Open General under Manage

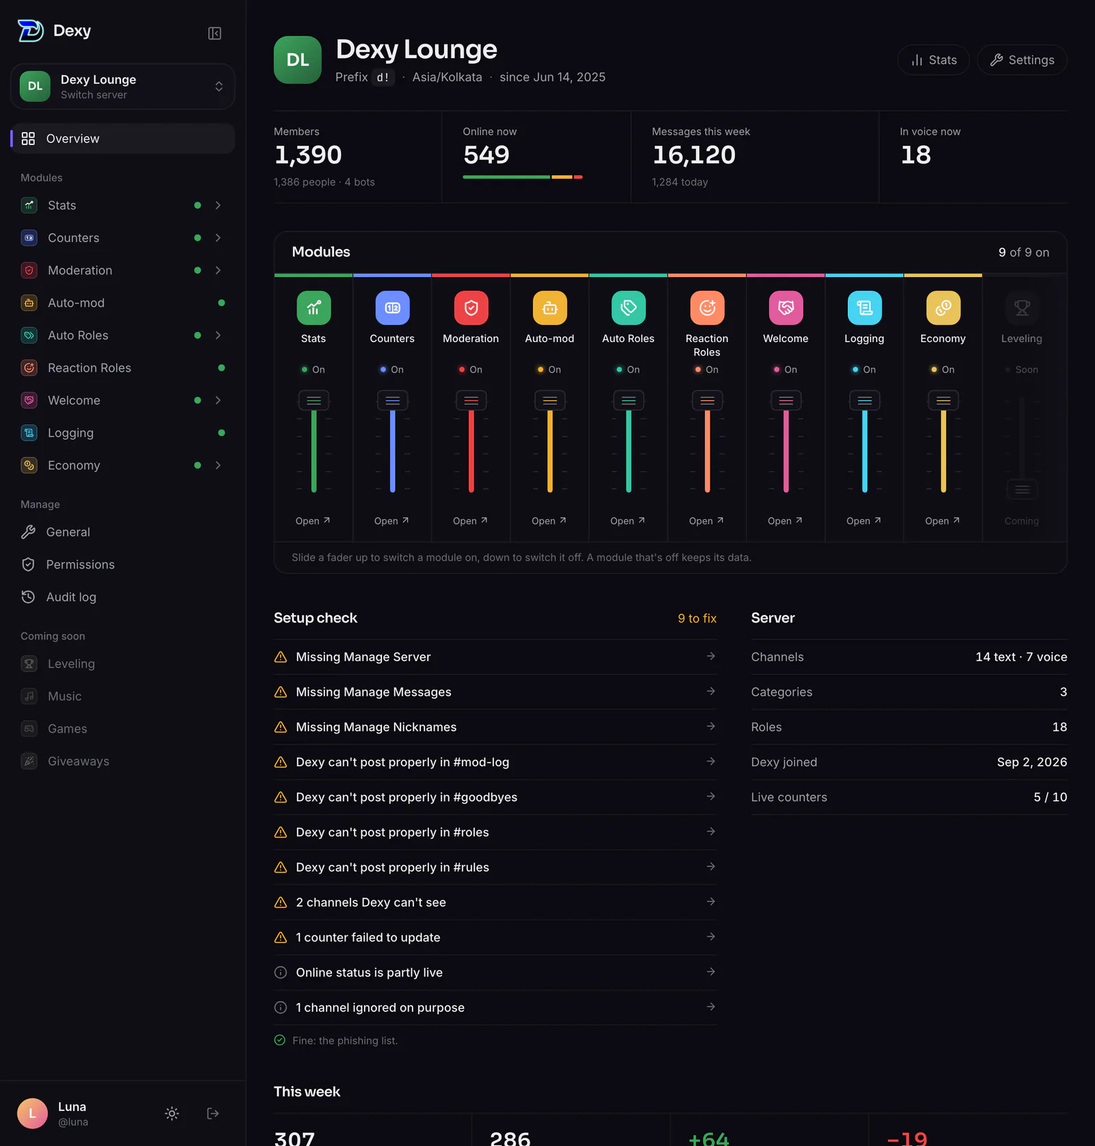pos(123,532)
